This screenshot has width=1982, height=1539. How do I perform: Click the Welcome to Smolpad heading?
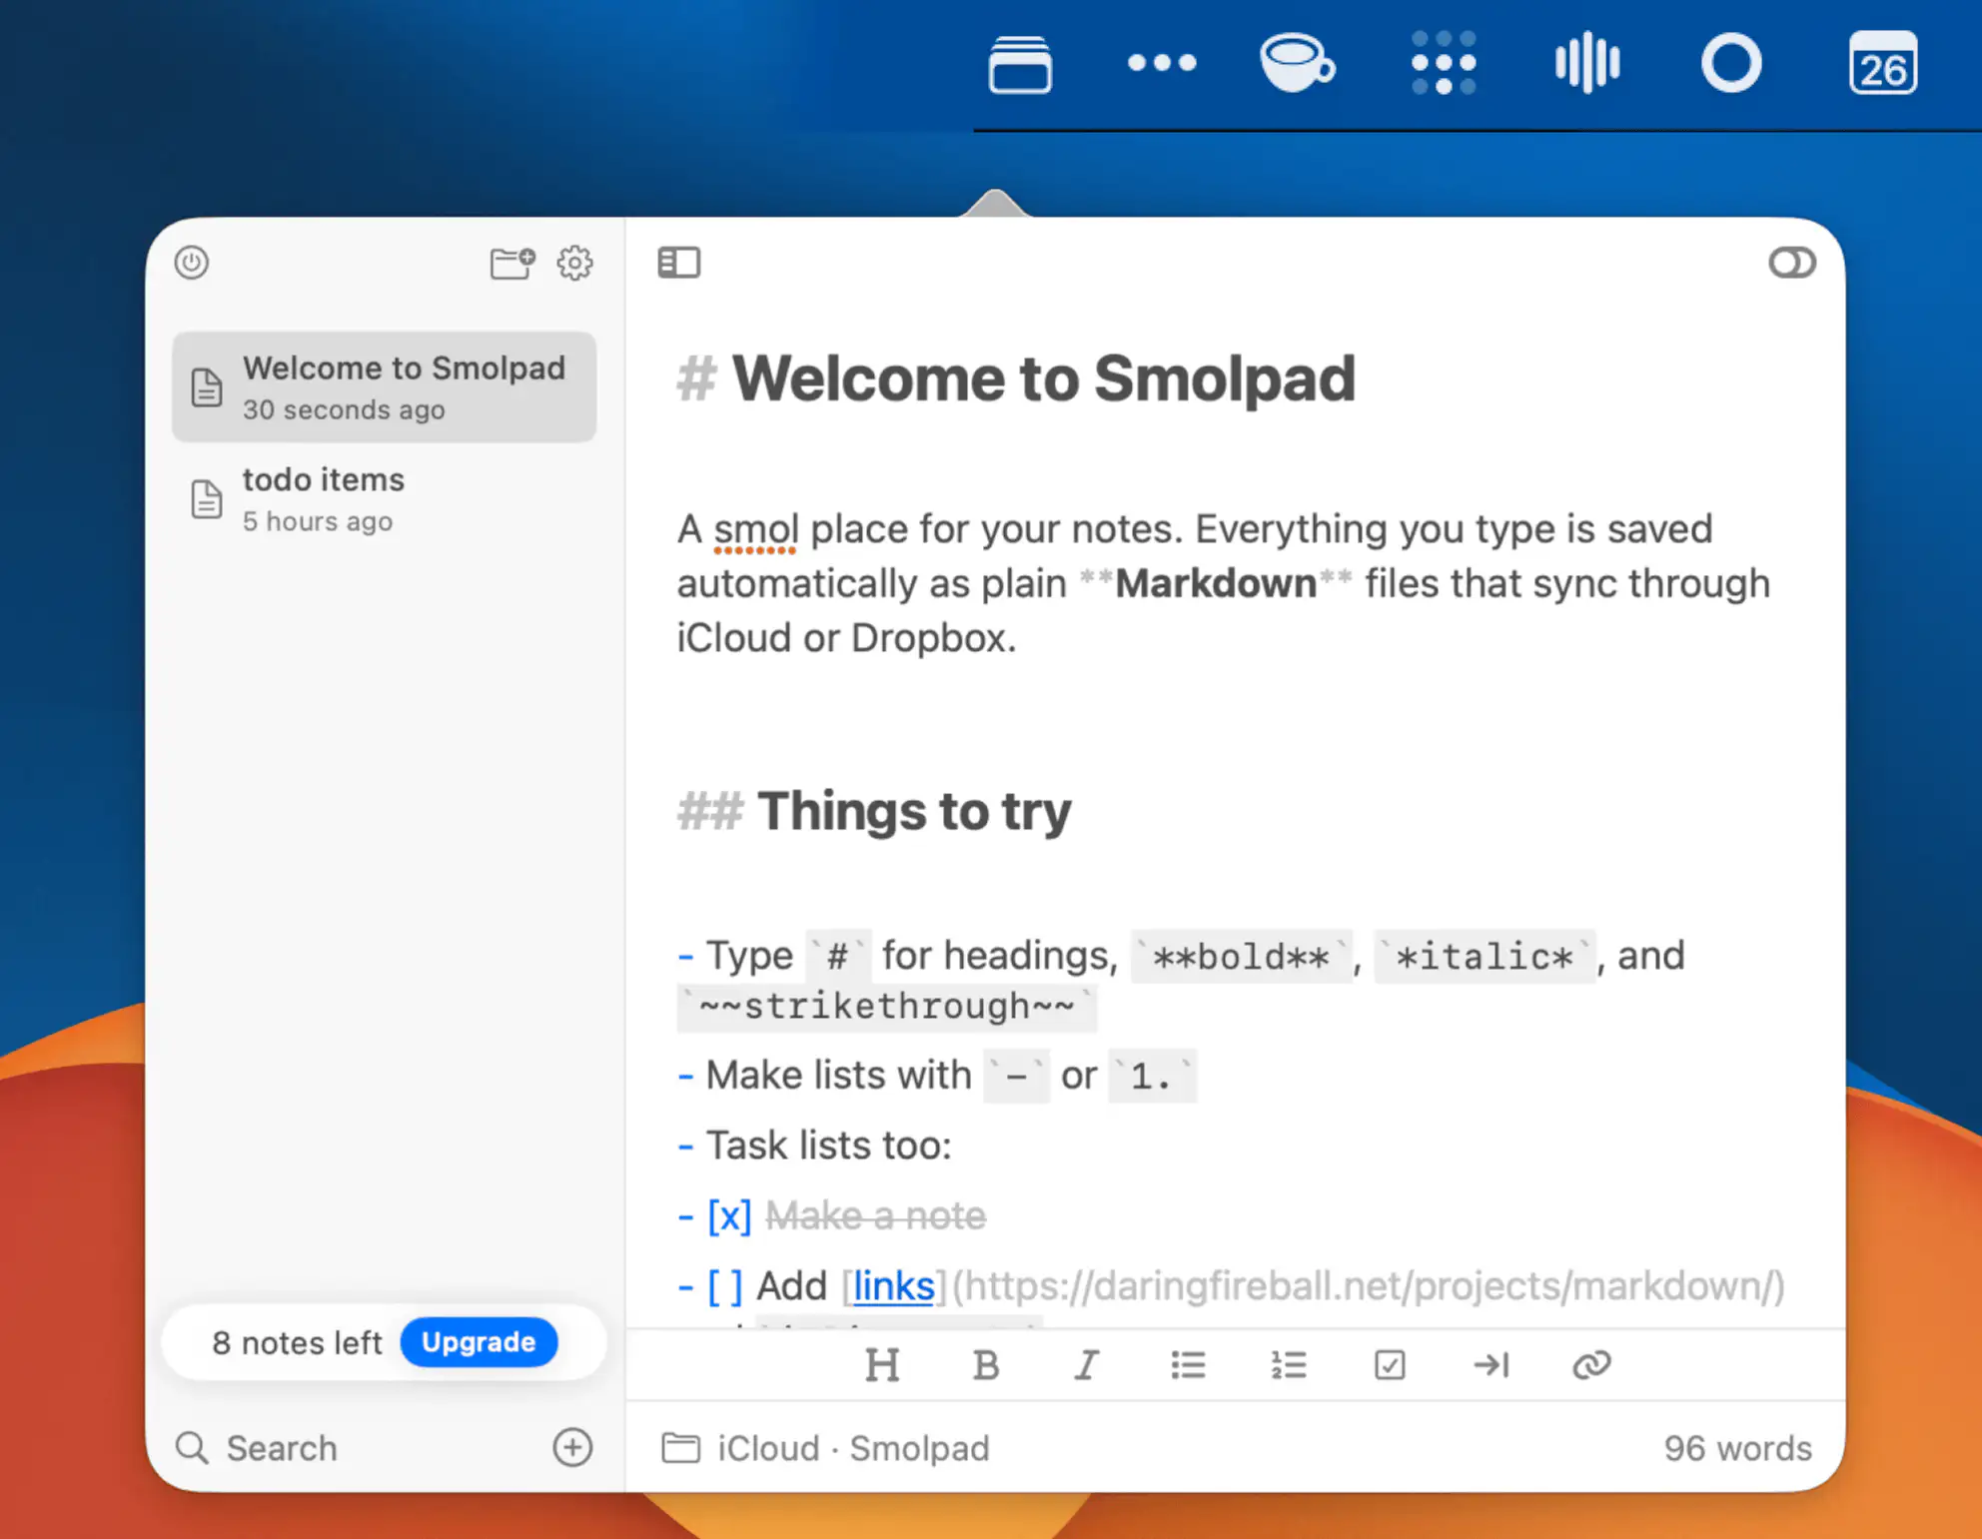coord(1043,380)
